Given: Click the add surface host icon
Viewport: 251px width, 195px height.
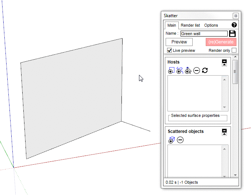Looking at the screenshot, I should 171,70.
